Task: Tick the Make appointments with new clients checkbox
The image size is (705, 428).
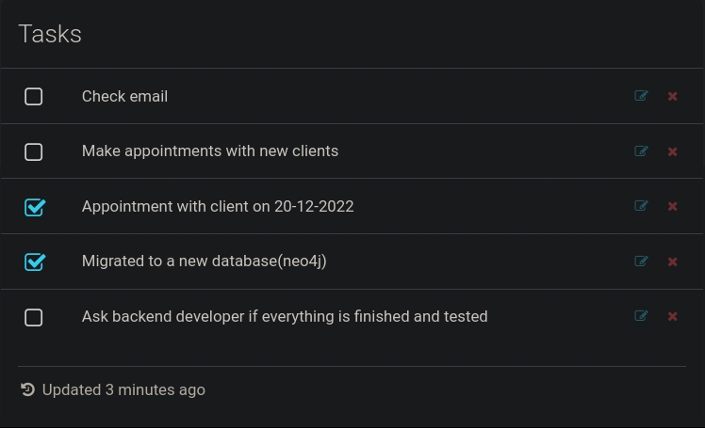Action: (x=34, y=151)
